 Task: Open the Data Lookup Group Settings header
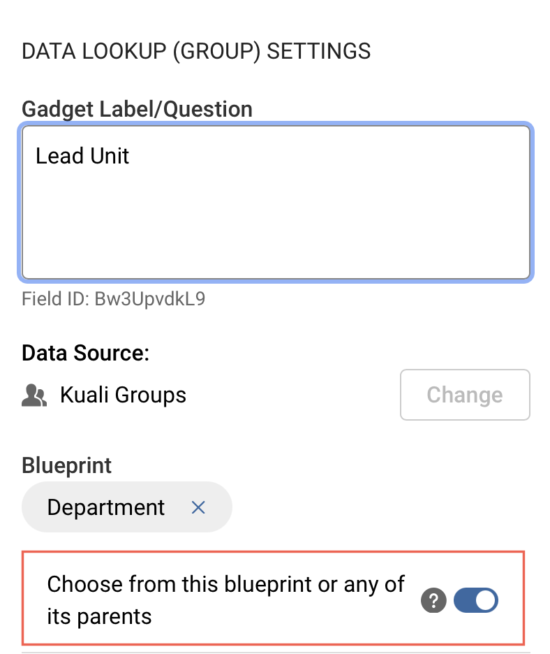pyautogui.click(x=196, y=50)
